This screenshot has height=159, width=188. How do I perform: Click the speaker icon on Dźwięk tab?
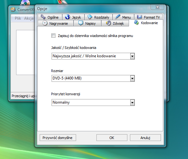[108, 23]
